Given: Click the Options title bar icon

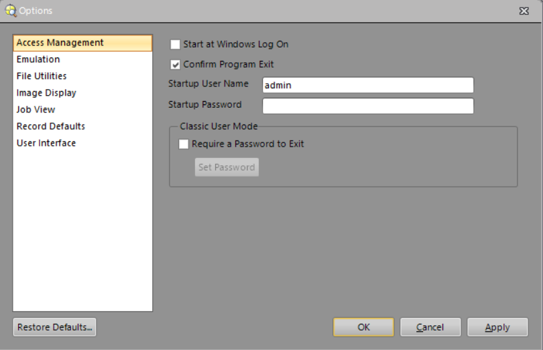Looking at the screenshot, I should 10,11.
